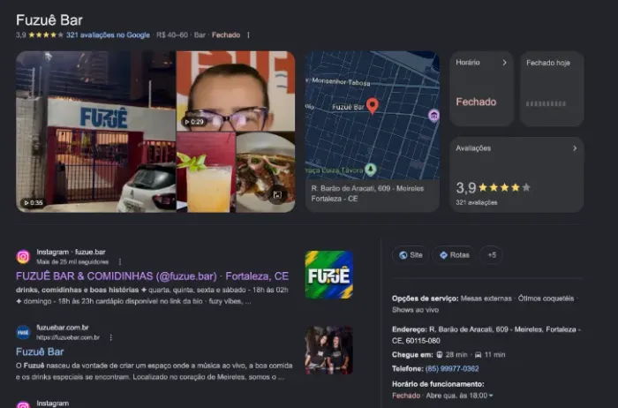Click the partially visible Instagram icon at bottom
This screenshot has width=618, height=408.
tap(23, 404)
